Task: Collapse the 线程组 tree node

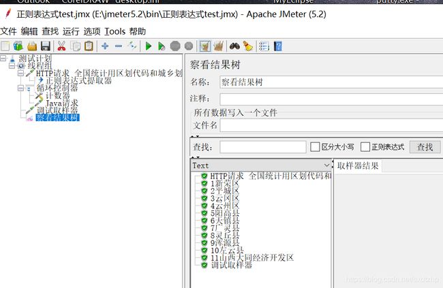Action: [x=12, y=66]
